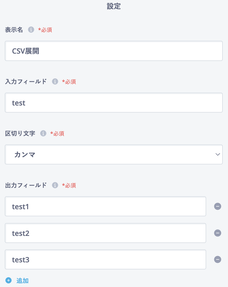Focus the 表示名 field containing CSV展開
Image resolution: width=228 pixels, height=287 pixels.
pos(114,51)
